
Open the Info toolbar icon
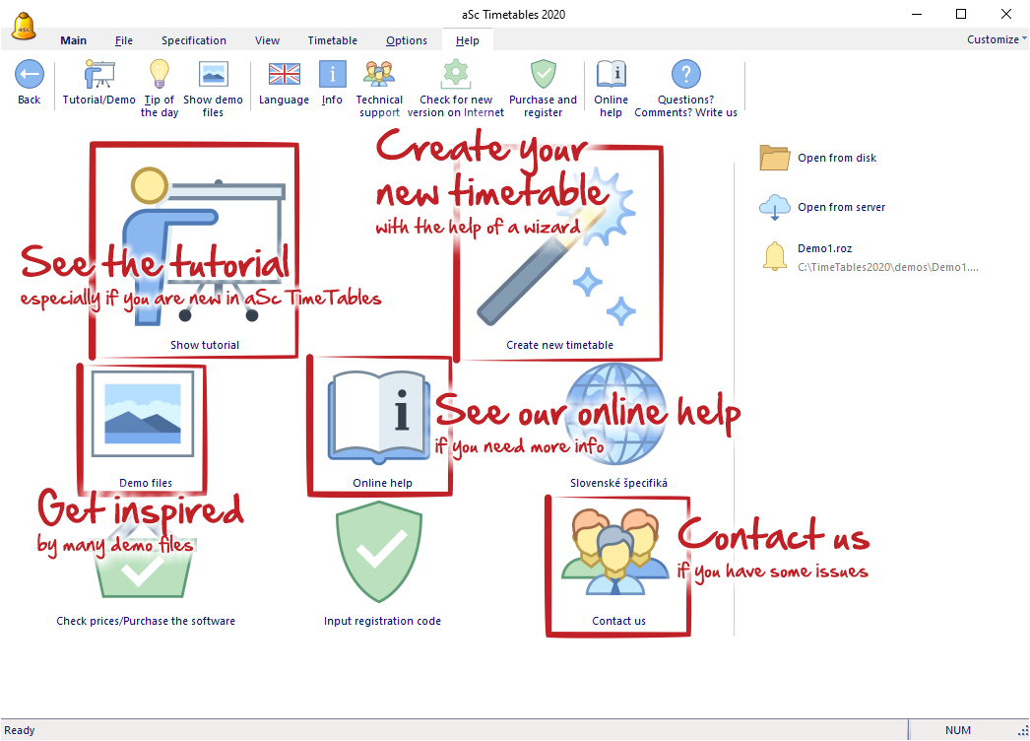coord(333,74)
